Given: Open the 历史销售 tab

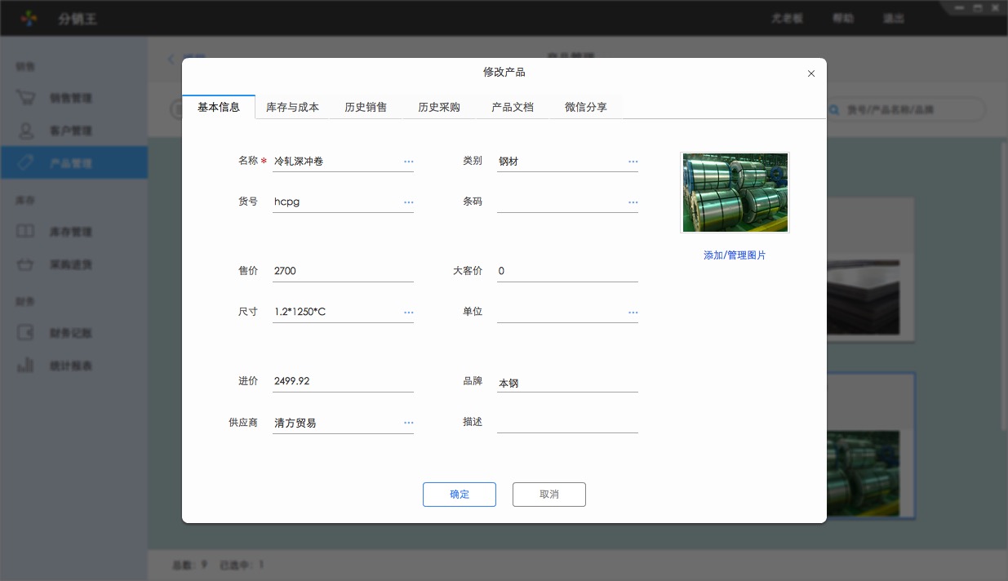Looking at the screenshot, I should point(366,107).
